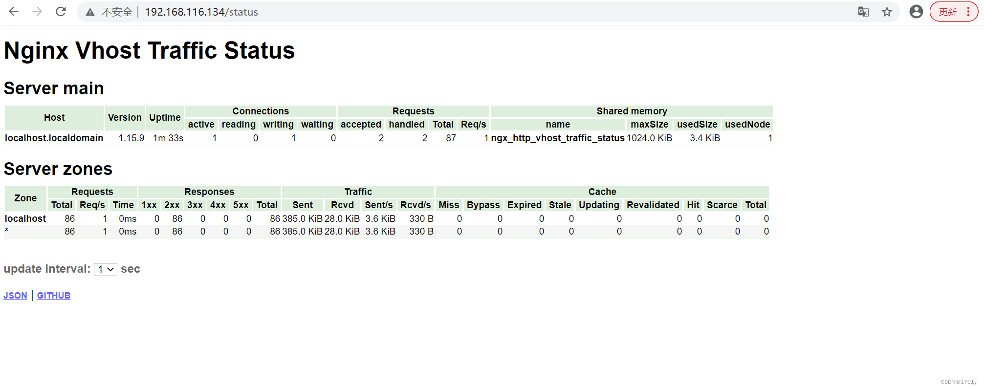Open the GITHUB link
Viewport: 984px width, 389px height.
pyautogui.click(x=54, y=296)
